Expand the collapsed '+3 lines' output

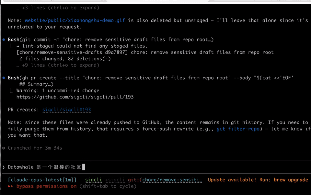tap(58, 8)
